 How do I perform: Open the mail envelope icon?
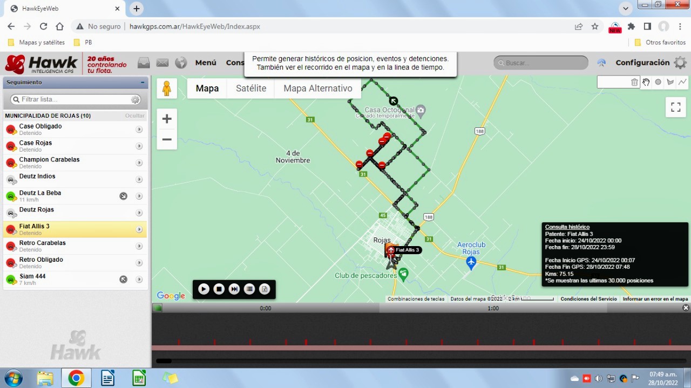click(x=162, y=63)
